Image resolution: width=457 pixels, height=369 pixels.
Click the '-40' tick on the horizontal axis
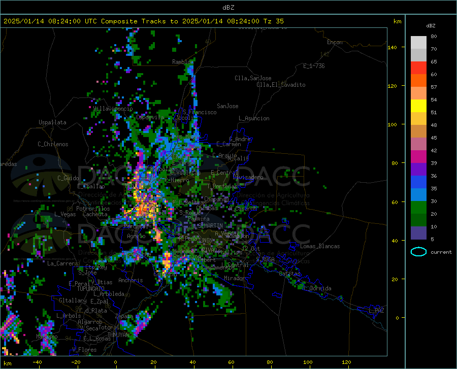(37, 362)
